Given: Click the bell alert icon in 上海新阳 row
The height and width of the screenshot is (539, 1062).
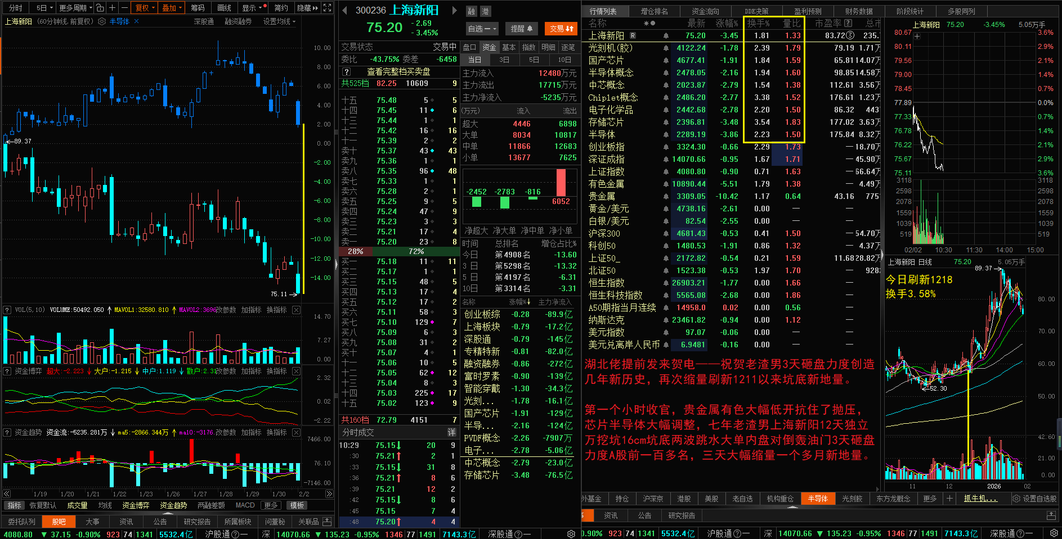Looking at the screenshot, I should [666, 35].
